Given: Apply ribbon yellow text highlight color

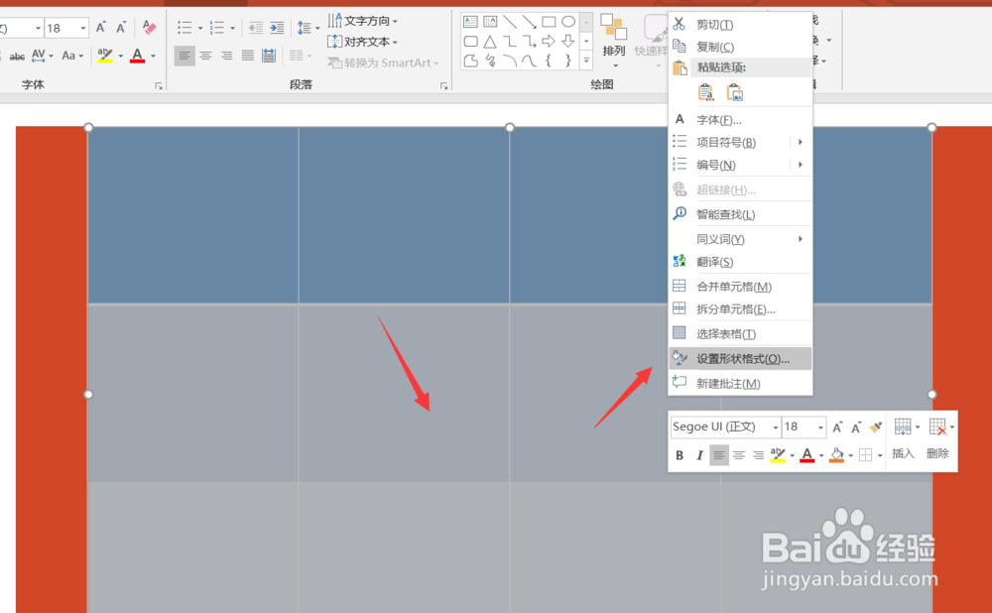Looking at the screenshot, I should coord(105,57).
